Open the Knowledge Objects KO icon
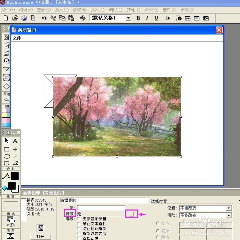240x240 pixels. tap(206, 18)
